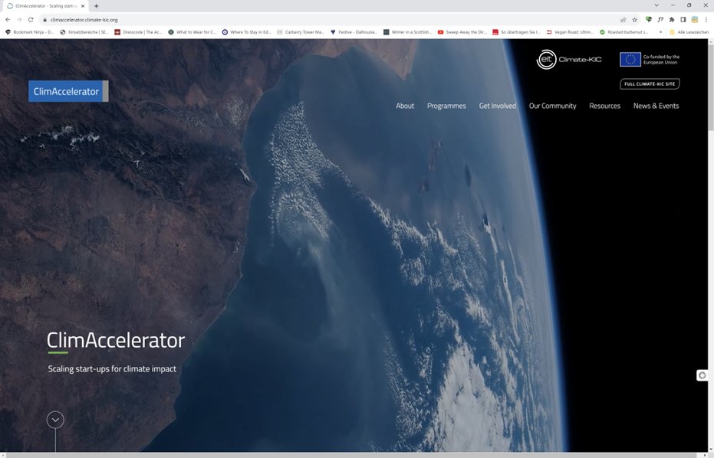Viewport: 714px width, 458px height.
Task: Open the Einsatzbereiche bookmark
Action: (84, 32)
